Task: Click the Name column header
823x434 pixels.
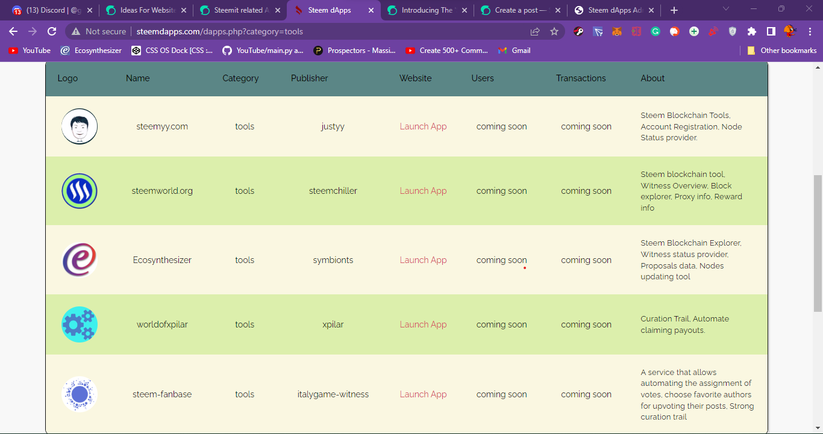Action: pos(138,78)
